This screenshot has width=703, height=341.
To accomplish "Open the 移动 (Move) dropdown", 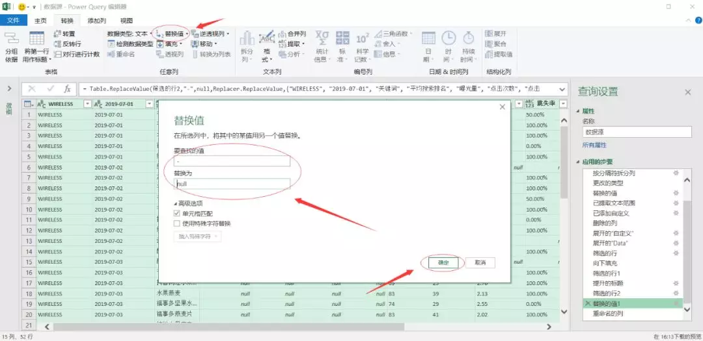I will [204, 44].
